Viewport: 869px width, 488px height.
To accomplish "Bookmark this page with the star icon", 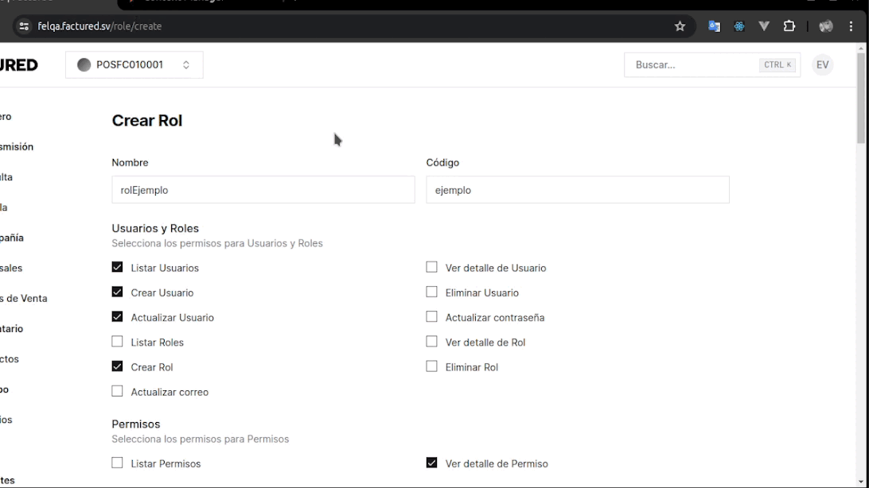I will pos(680,26).
